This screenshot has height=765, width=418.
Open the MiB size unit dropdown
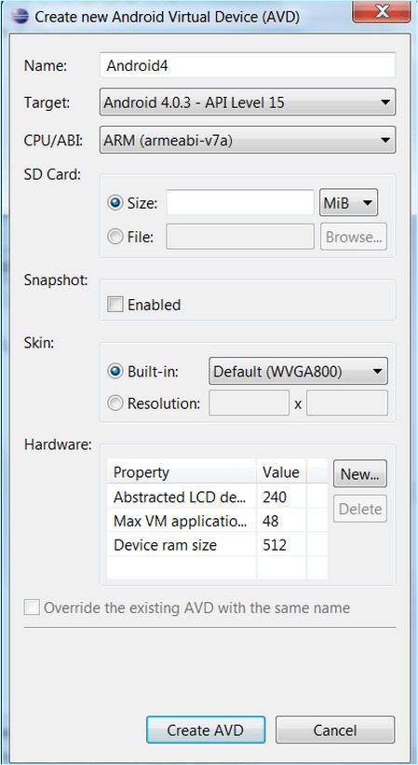coord(348,203)
